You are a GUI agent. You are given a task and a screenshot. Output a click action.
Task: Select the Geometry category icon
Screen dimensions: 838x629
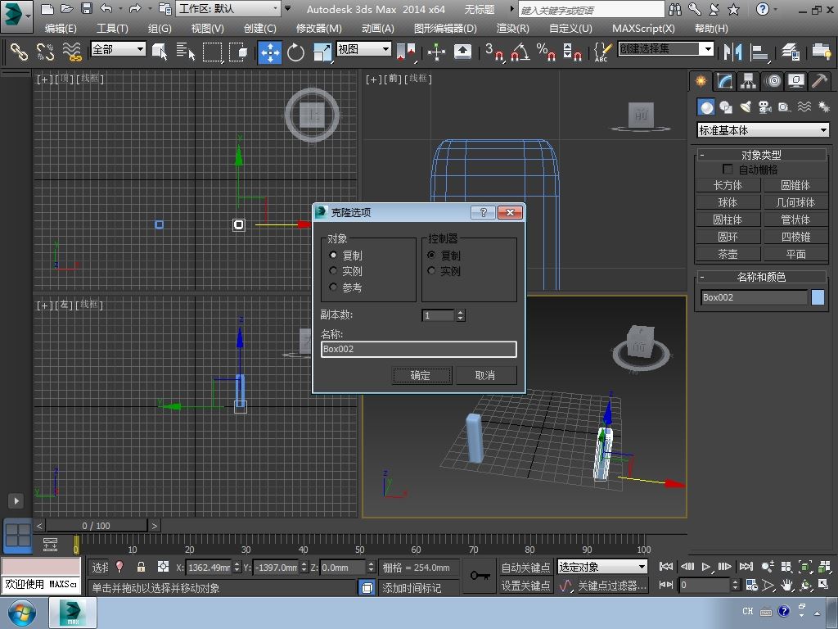click(706, 107)
